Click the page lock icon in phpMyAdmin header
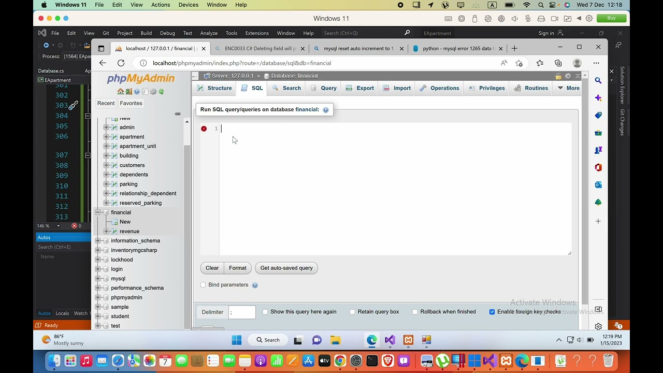663x373 pixels. [558, 76]
